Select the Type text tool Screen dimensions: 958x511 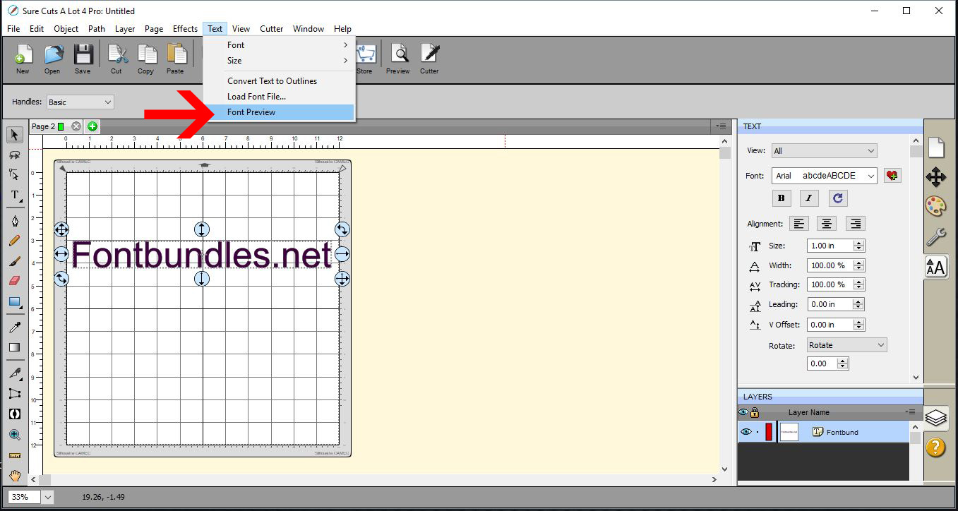(x=14, y=195)
